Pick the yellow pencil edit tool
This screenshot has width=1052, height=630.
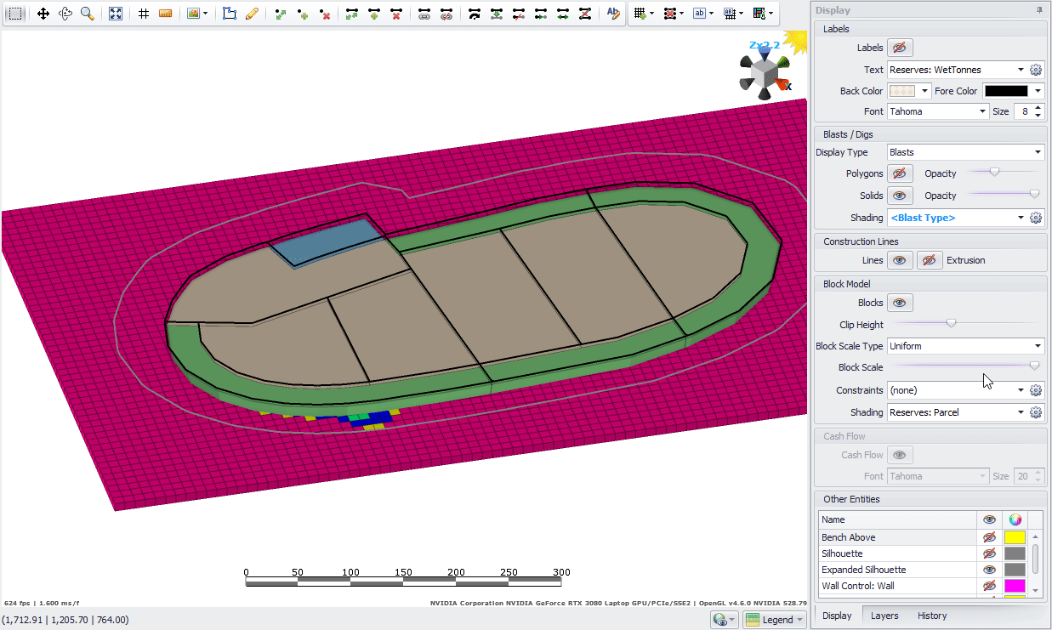[252, 14]
